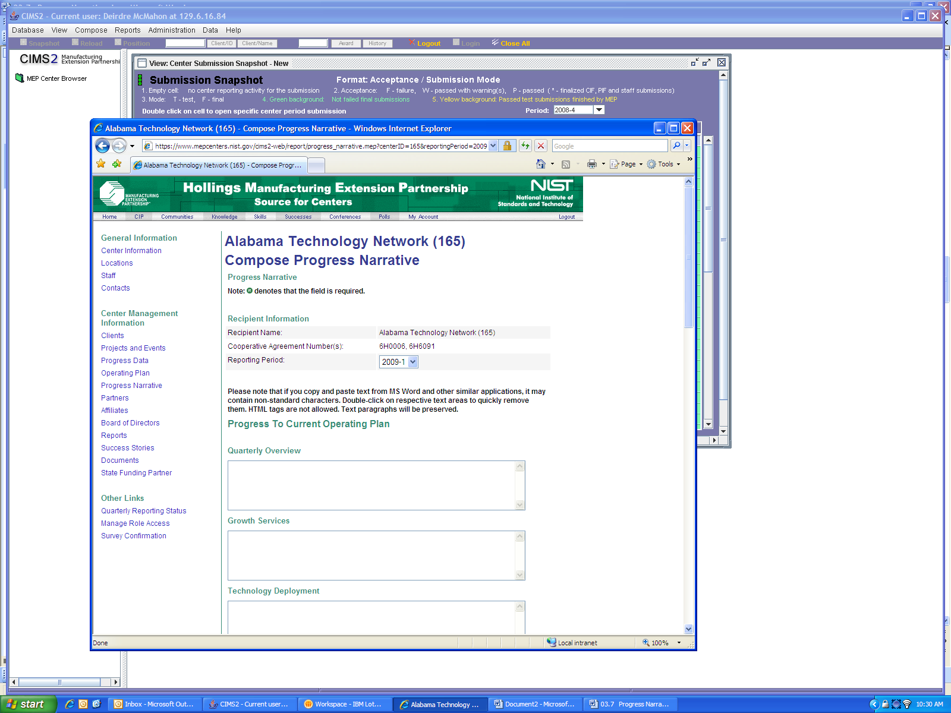951x713 pixels.
Task: Select the Alabama Technology Network browser tab
Action: 218,165
